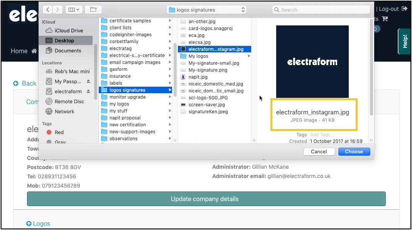
Task: Open the new certification folder
Action: coord(135,125)
